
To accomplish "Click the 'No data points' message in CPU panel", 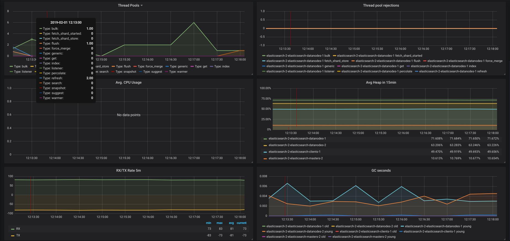I will pos(129,115).
